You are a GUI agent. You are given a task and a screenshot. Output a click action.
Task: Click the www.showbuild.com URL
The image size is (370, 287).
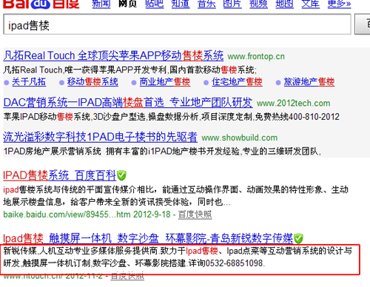(239, 138)
